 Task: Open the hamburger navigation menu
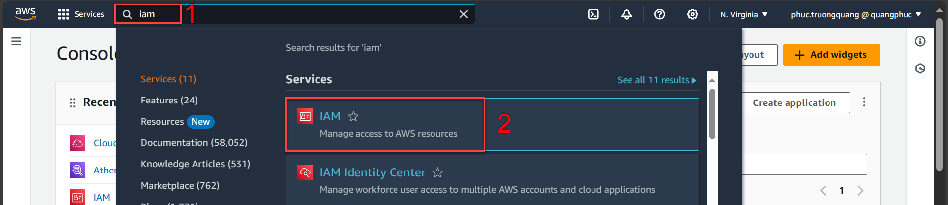16,41
